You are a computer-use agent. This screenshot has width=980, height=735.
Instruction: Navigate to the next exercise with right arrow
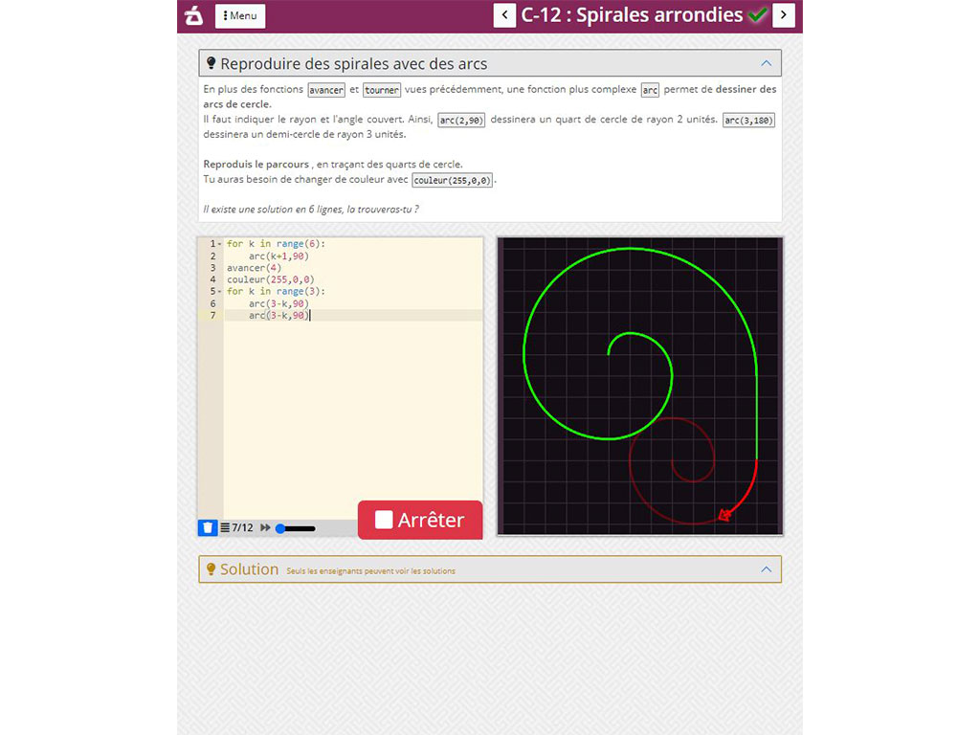tap(782, 15)
